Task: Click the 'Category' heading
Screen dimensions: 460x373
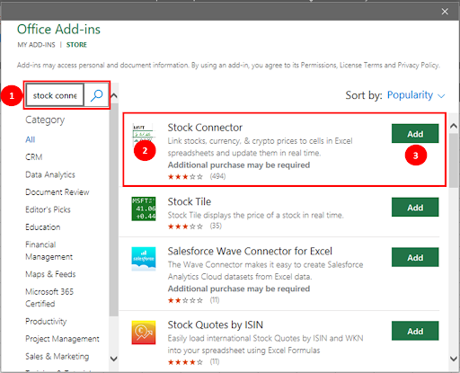Action: pyautogui.click(x=45, y=120)
